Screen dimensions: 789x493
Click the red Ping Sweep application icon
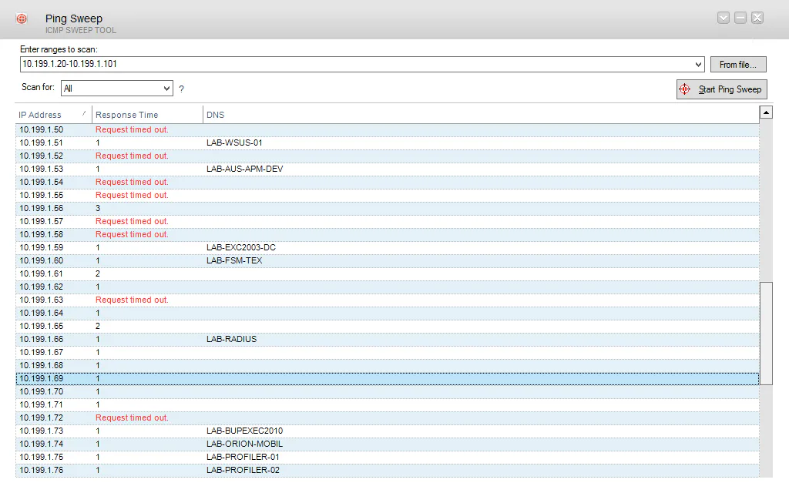tap(22, 19)
